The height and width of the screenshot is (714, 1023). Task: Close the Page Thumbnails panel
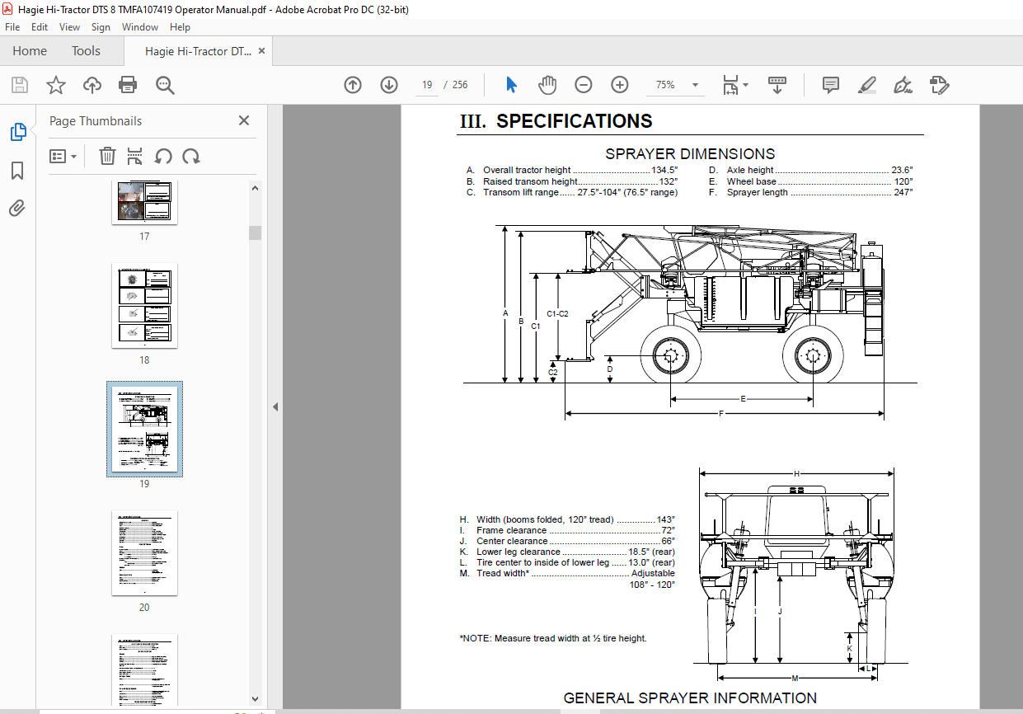(x=244, y=120)
